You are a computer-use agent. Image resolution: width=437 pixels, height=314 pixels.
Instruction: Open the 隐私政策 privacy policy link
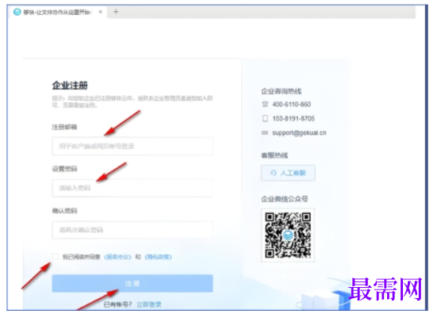click(158, 257)
